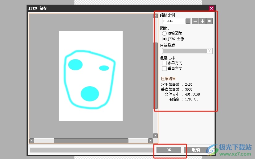The width and height of the screenshot is (255, 159).
Task: Click the fit-to-window square button
Action: tap(209, 21)
